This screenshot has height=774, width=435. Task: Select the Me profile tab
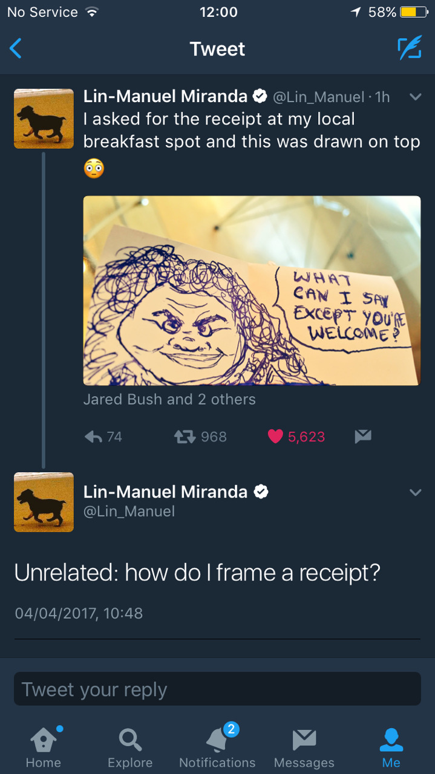(x=391, y=747)
